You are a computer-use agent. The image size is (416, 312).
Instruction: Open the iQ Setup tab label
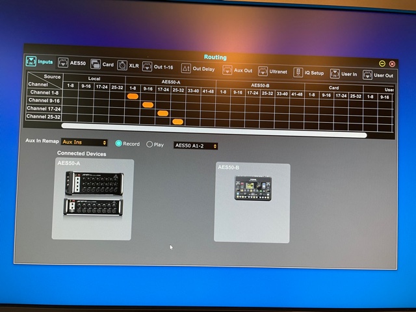[x=314, y=73]
